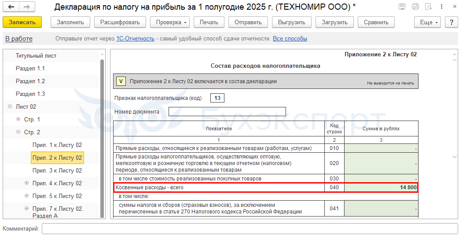Image resolution: width=459 pixels, height=235 pixels.
Task: Click the Заполнить button
Action: 70,22
